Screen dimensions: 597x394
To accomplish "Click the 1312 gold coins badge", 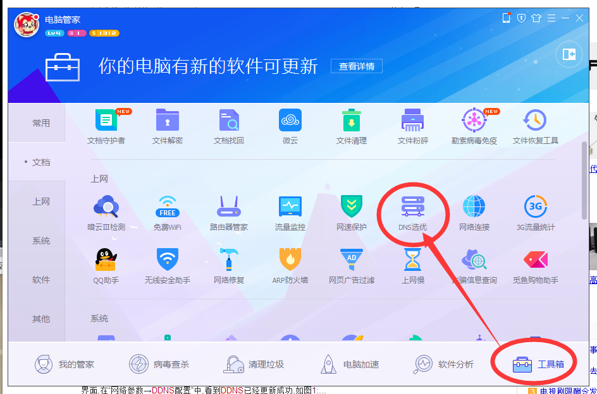I will (x=104, y=33).
